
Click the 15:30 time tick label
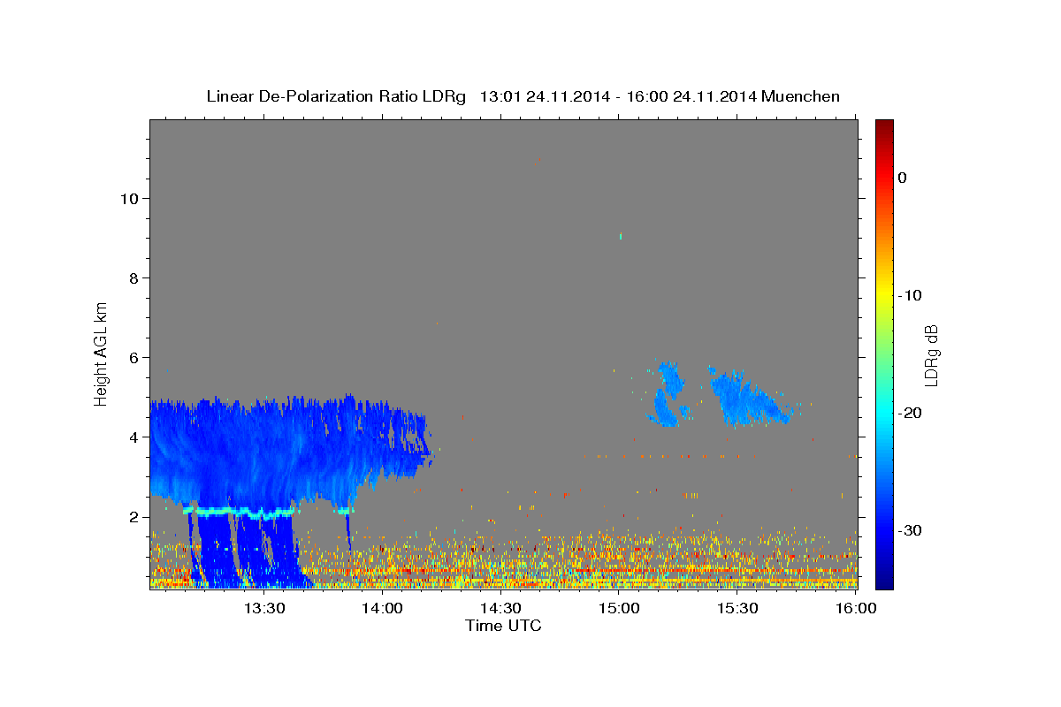pos(737,608)
